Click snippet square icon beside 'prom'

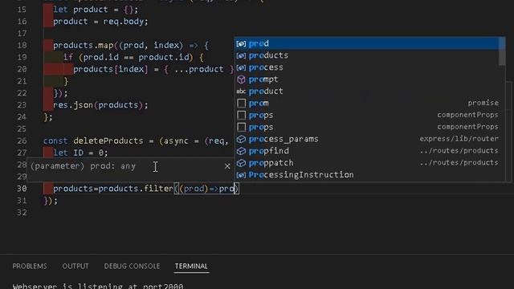241,104
